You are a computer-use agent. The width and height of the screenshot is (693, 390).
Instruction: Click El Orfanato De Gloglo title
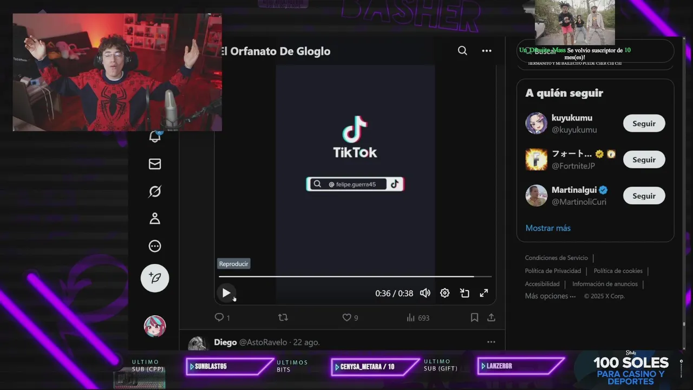(274, 51)
